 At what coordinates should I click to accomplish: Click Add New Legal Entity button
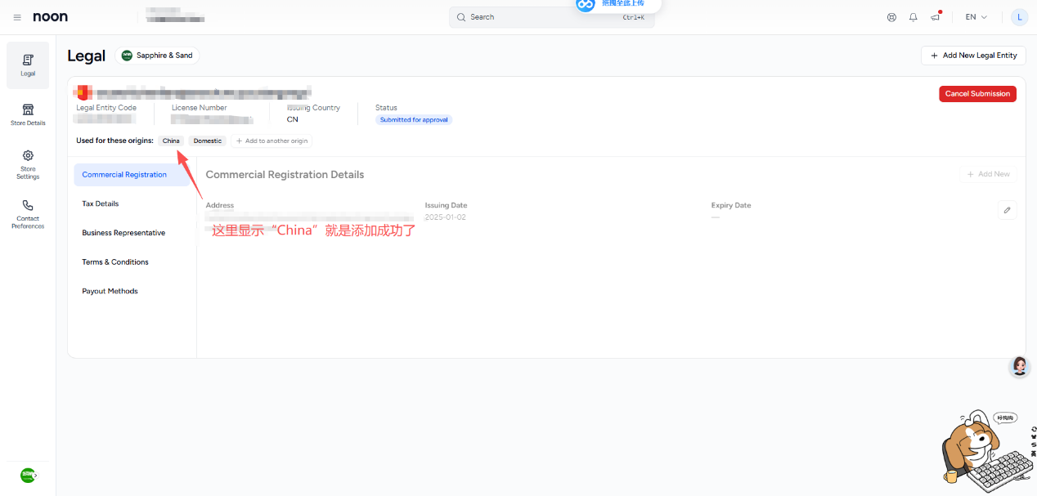pyautogui.click(x=973, y=56)
